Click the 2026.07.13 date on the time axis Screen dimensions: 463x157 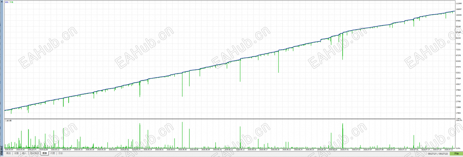[402, 150]
